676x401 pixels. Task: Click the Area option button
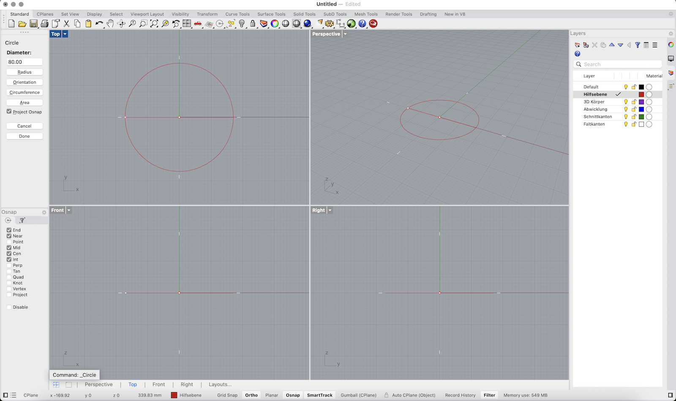click(25, 103)
